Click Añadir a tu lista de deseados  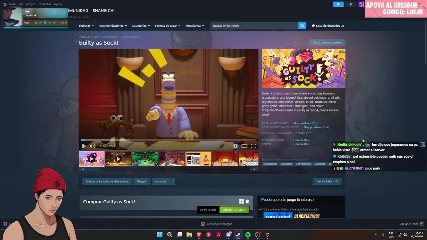pos(107,181)
